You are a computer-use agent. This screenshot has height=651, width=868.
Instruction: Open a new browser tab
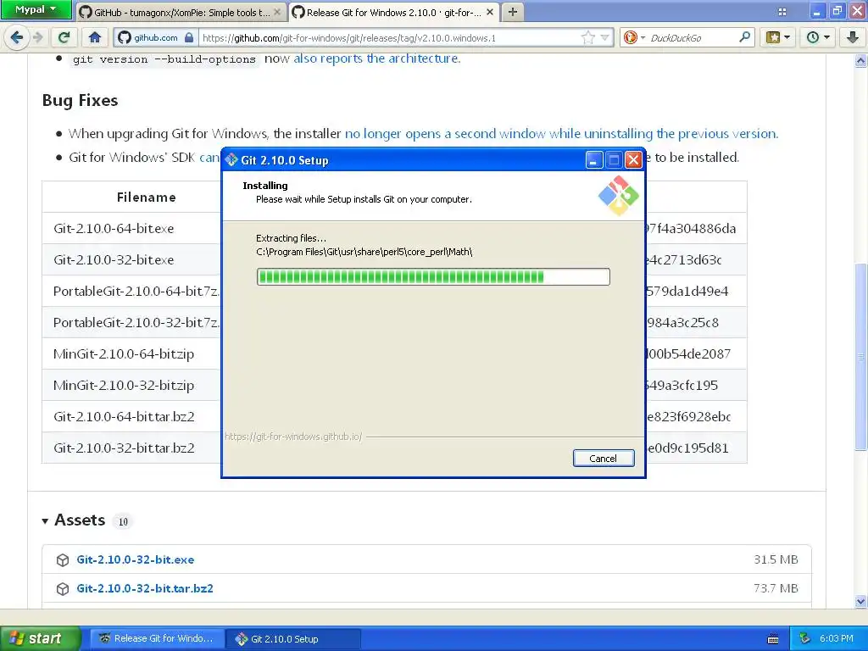pos(513,12)
